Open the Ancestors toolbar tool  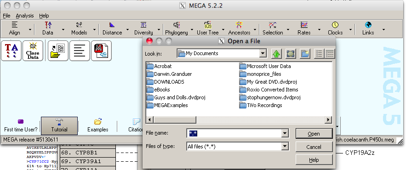239,28
